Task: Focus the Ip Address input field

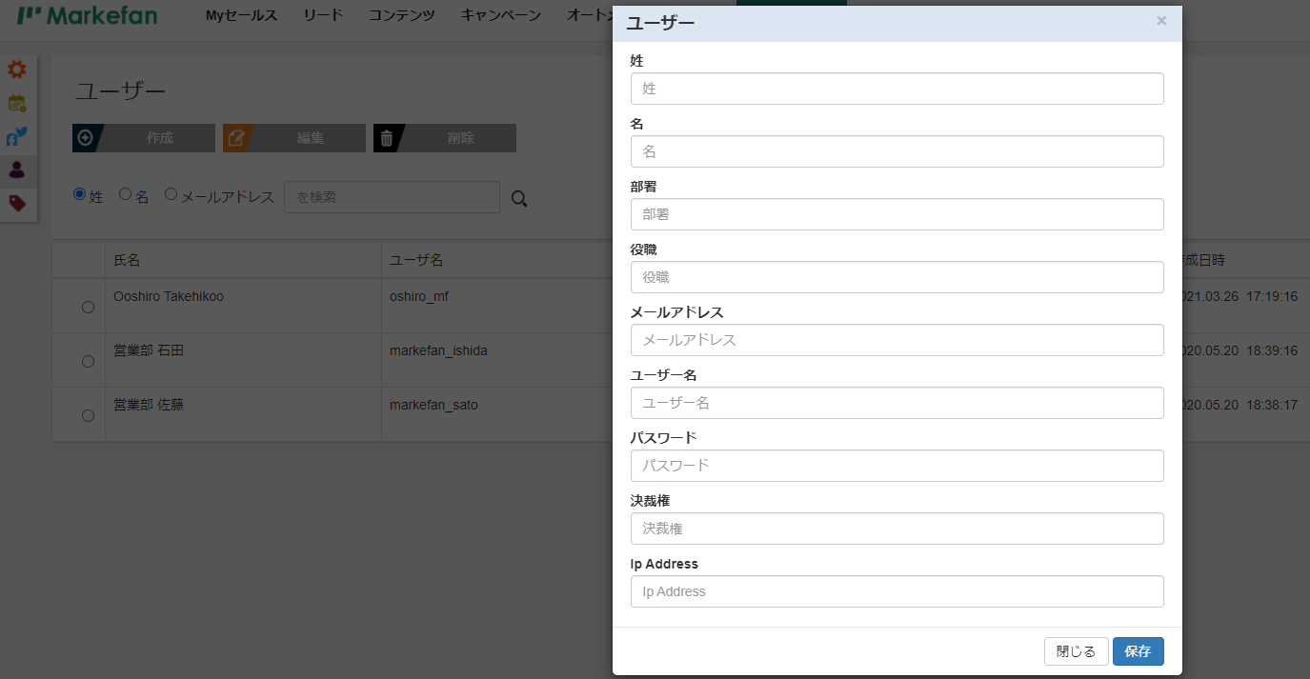Action: pyautogui.click(x=897, y=591)
